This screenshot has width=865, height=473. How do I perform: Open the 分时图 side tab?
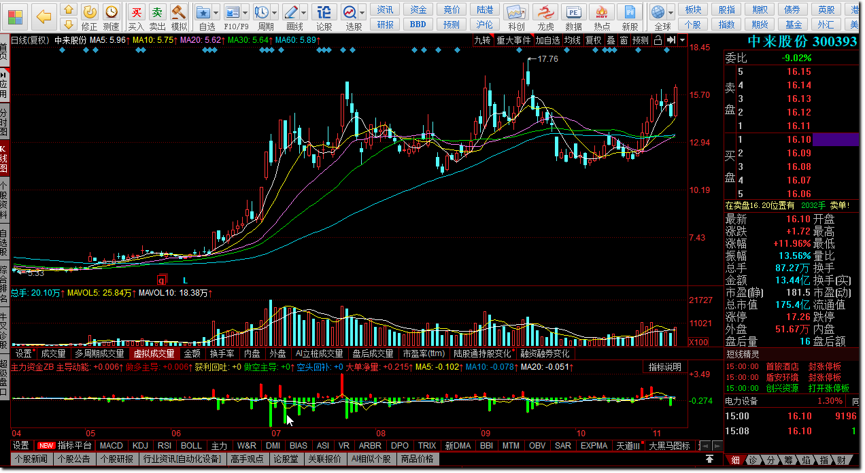point(5,121)
